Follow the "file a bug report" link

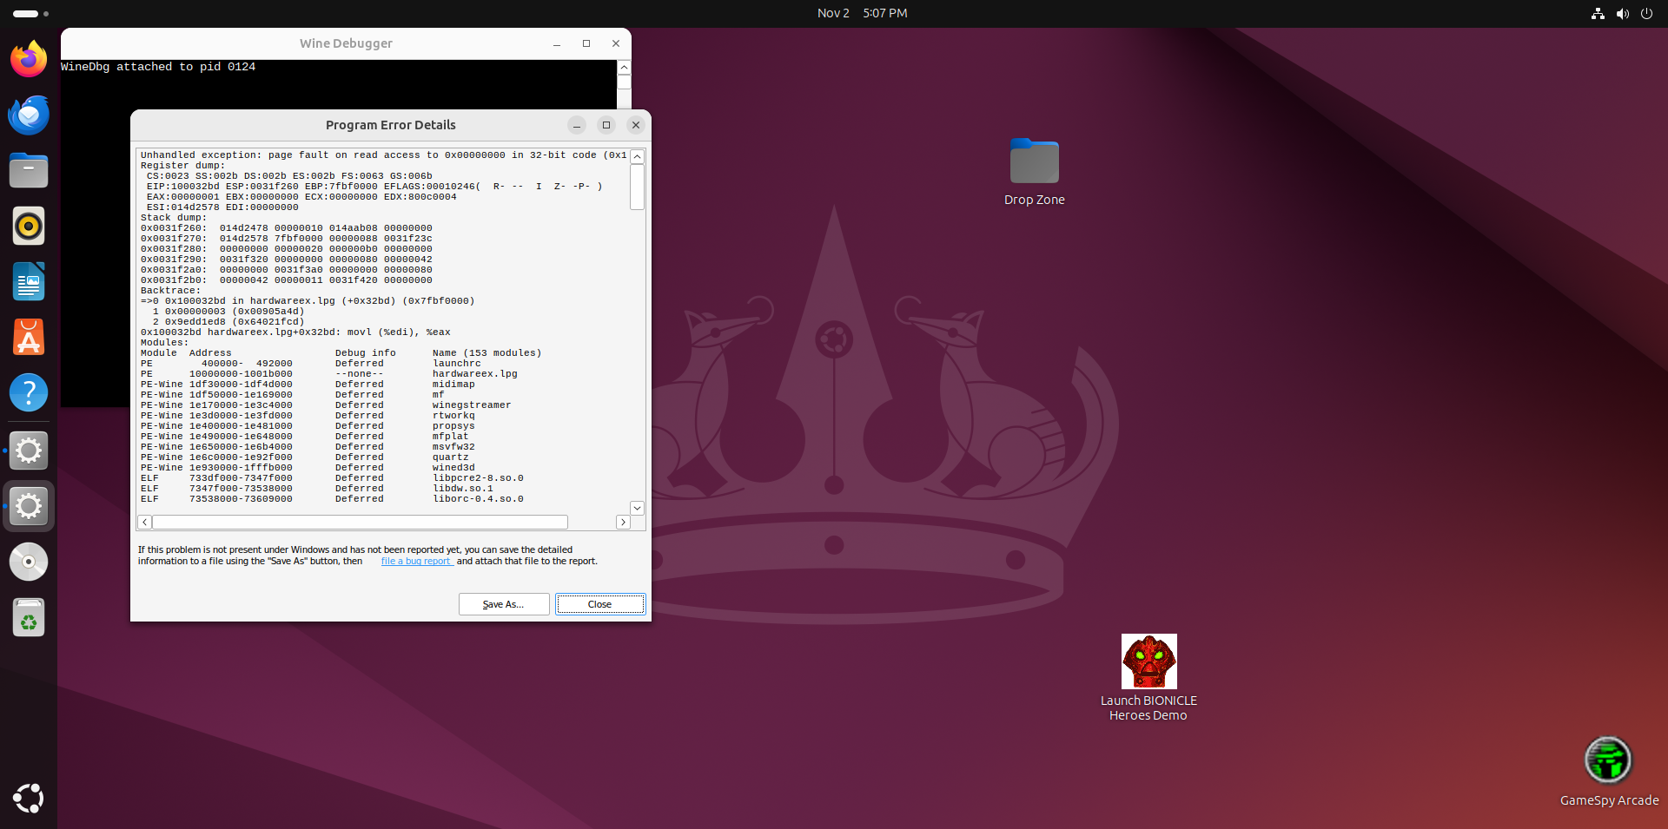416,562
